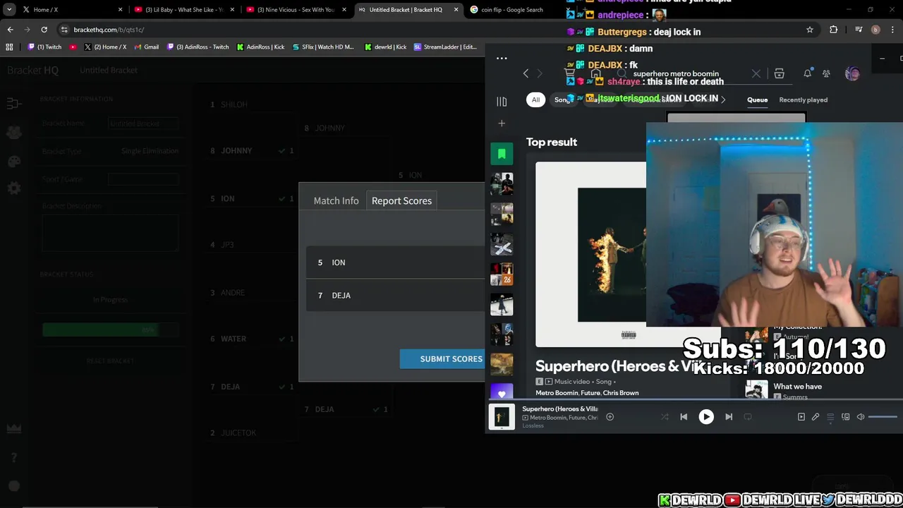Open site information icon in address bar
Image resolution: width=903 pixels, height=508 pixels.
[64, 30]
